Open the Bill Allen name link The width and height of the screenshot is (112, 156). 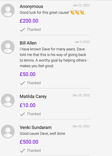tap(28, 43)
